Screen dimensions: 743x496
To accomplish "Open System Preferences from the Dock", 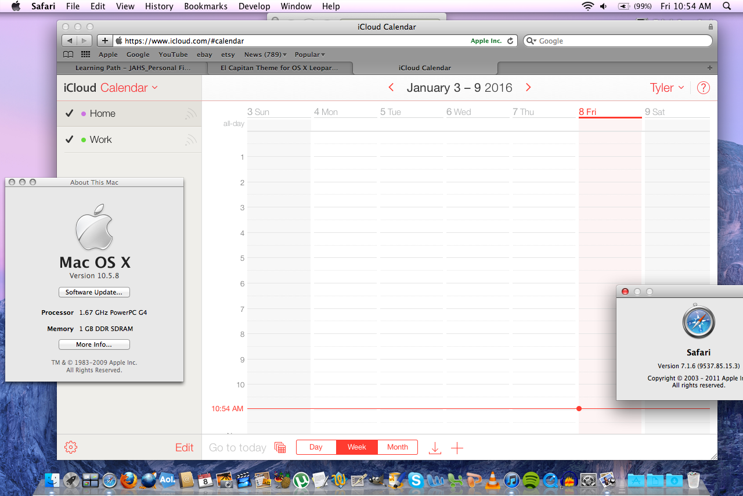I will (589, 480).
